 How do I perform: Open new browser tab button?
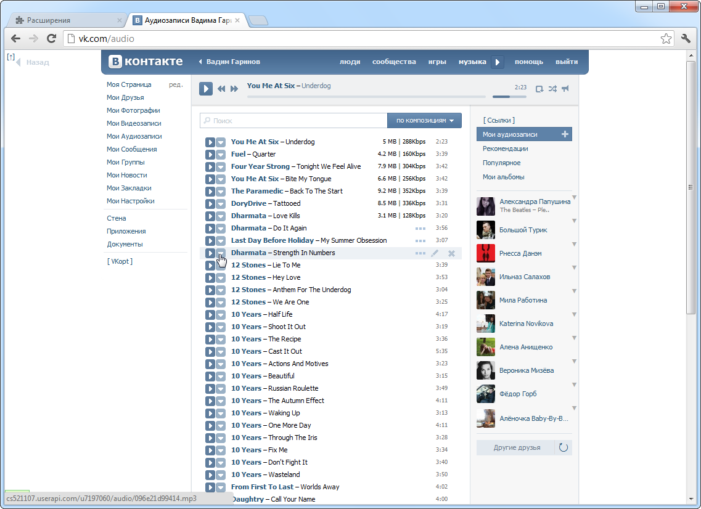pos(258,20)
